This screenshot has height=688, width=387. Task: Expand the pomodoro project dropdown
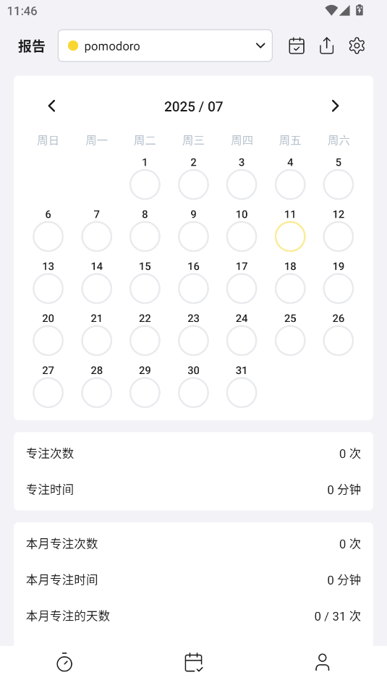pyautogui.click(x=165, y=46)
